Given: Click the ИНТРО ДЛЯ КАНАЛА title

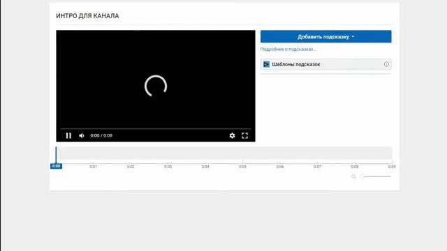Looking at the screenshot, I should pos(87,16).
